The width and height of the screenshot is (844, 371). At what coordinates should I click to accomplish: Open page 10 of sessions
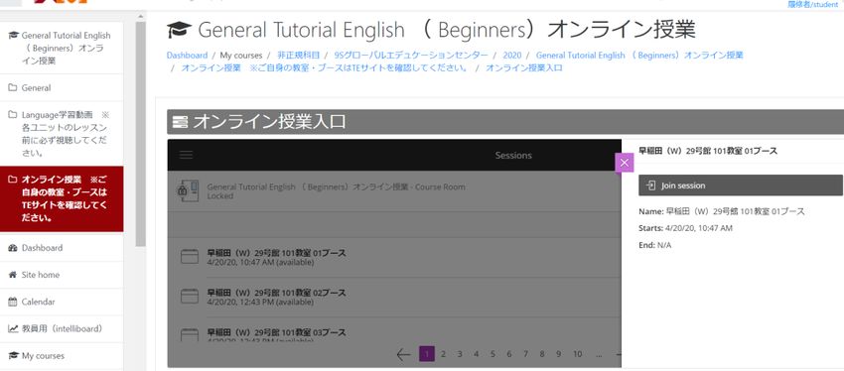(x=577, y=354)
